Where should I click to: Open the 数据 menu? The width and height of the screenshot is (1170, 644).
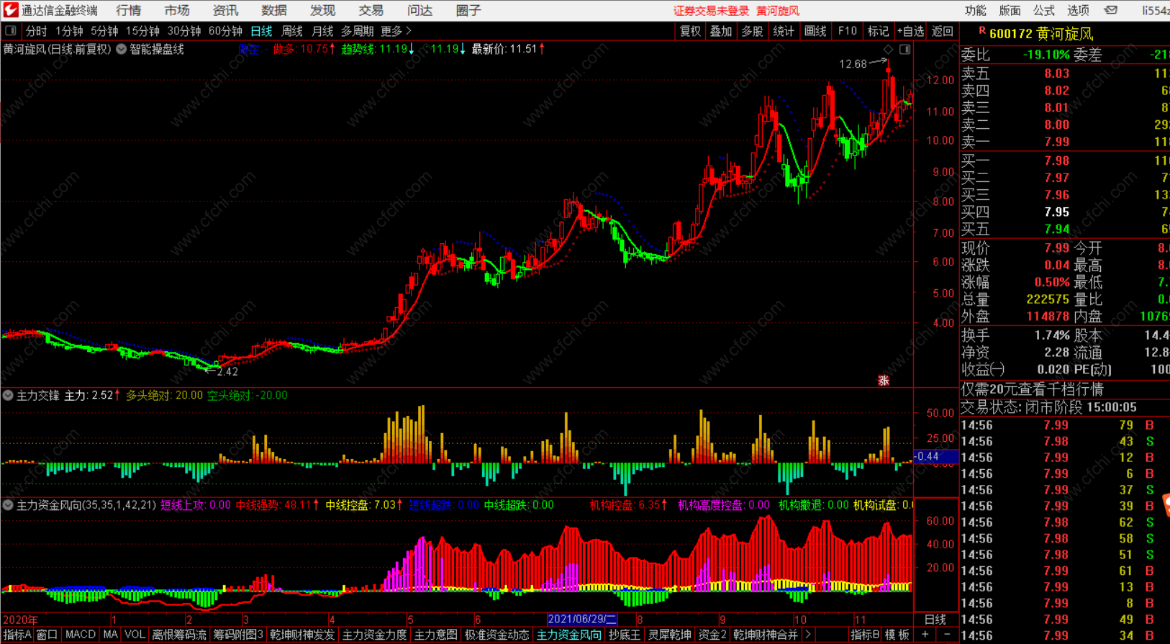point(274,10)
